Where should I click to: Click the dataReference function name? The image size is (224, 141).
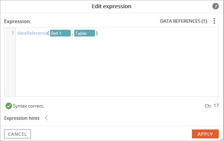(32, 33)
